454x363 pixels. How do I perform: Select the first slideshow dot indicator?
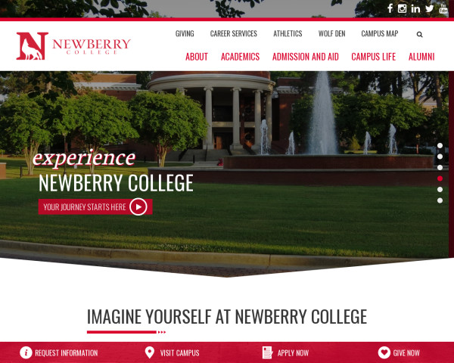[440, 146]
